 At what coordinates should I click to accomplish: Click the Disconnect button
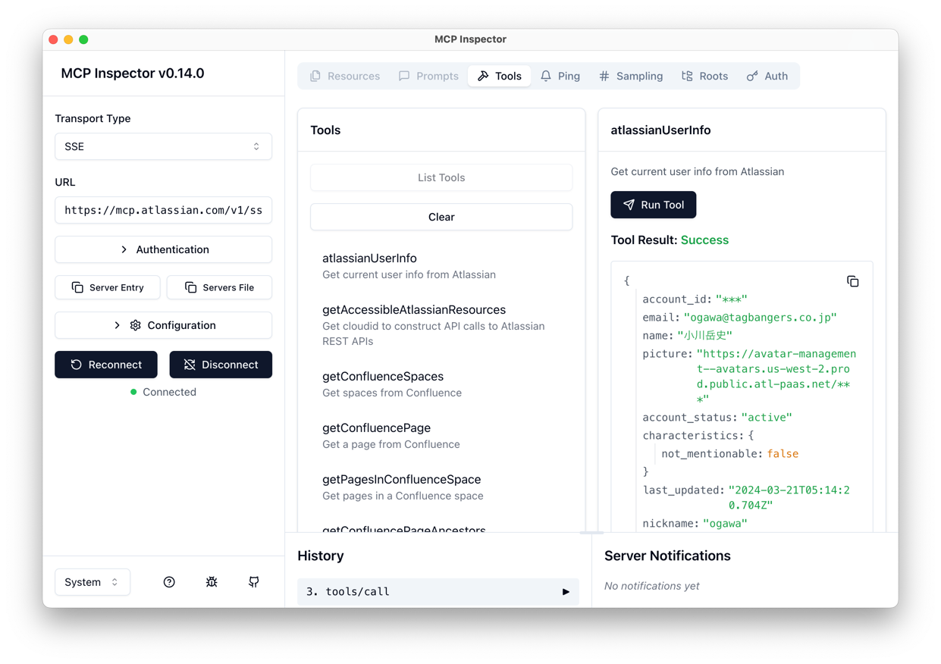coord(221,365)
